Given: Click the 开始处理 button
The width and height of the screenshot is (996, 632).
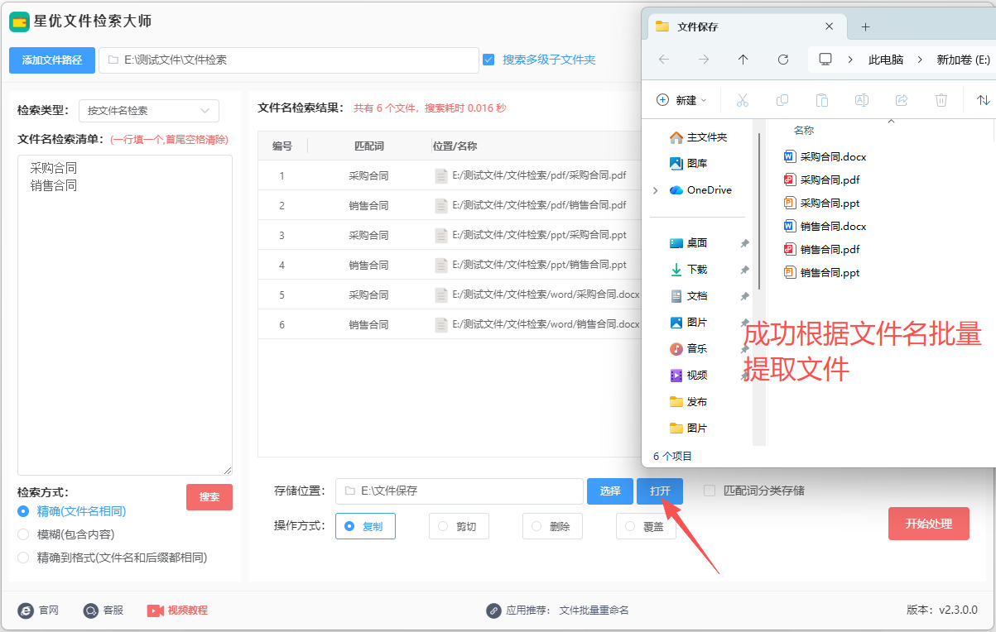Looking at the screenshot, I should tap(929, 524).
